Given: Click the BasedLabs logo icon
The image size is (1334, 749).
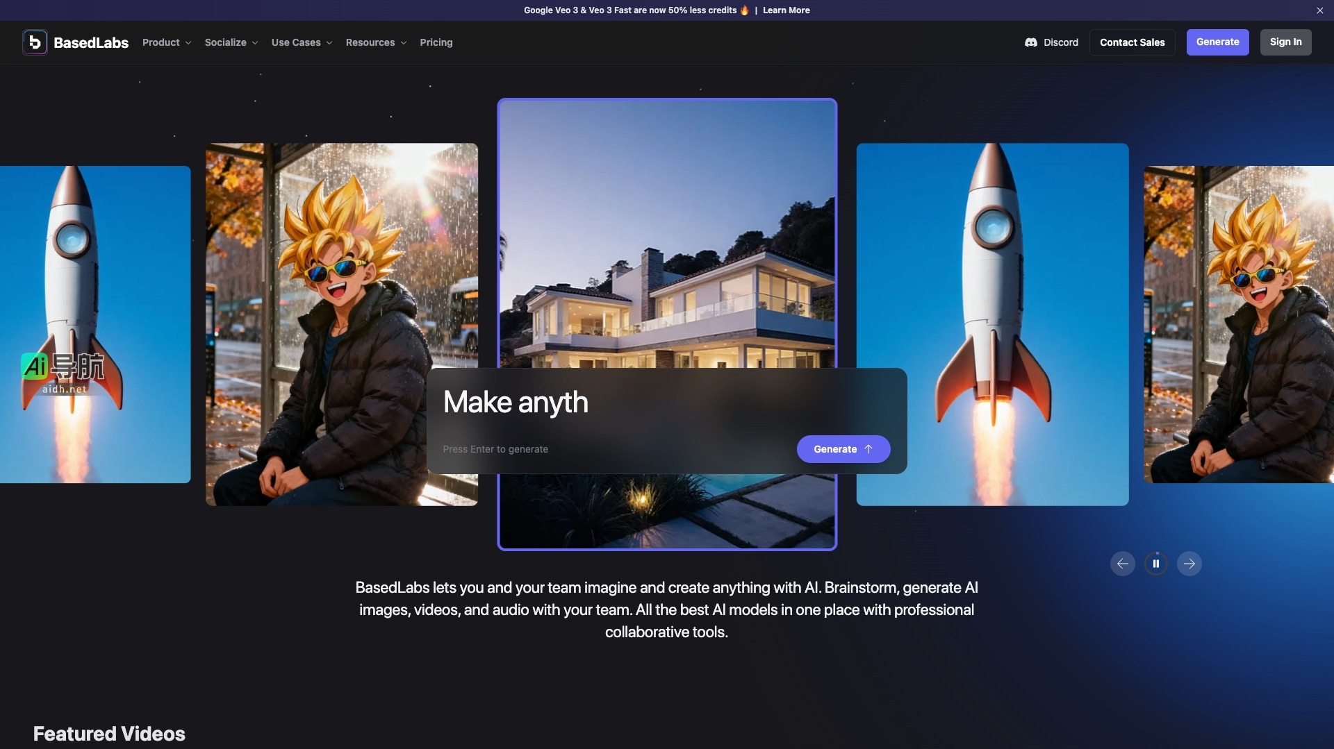Looking at the screenshot, I should [x=35, y=42].
